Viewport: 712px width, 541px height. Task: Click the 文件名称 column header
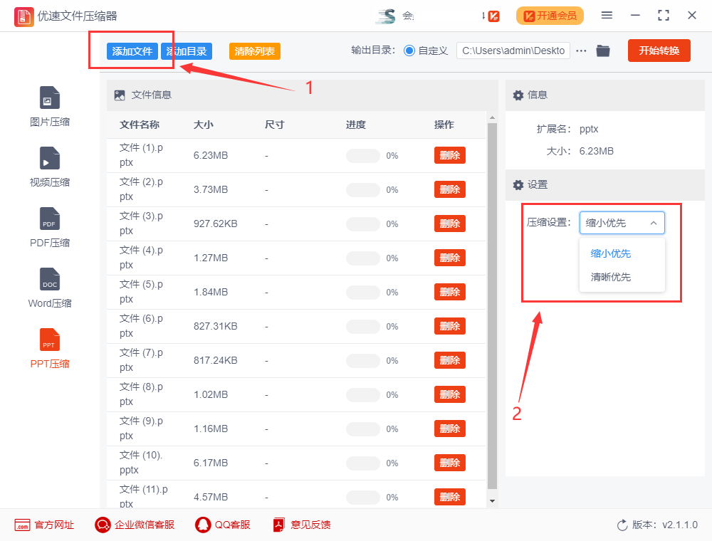point(140,125)
